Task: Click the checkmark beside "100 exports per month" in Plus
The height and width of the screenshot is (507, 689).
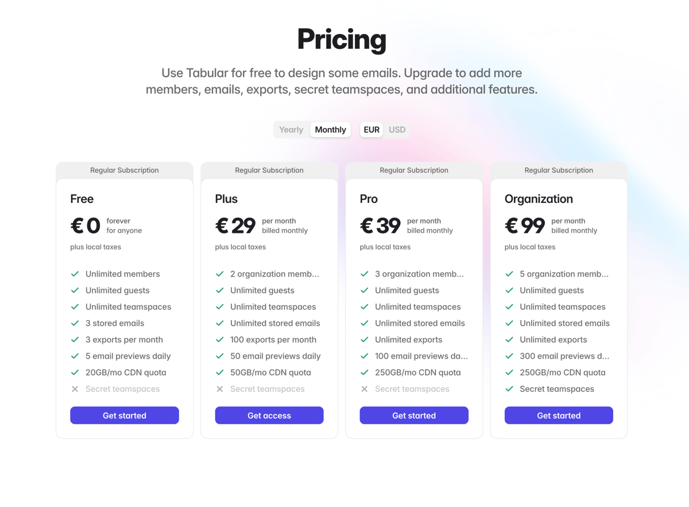Action: [219, 340]
